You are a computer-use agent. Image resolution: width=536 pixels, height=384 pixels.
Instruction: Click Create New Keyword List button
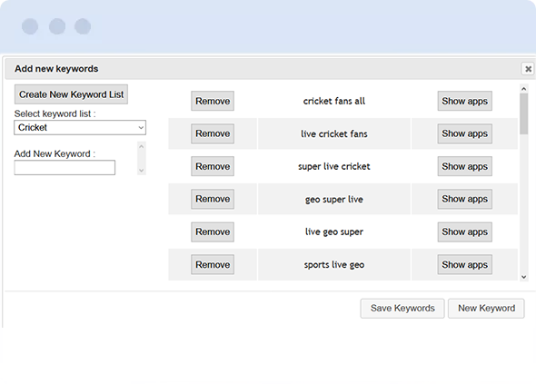tap(71, 94)
